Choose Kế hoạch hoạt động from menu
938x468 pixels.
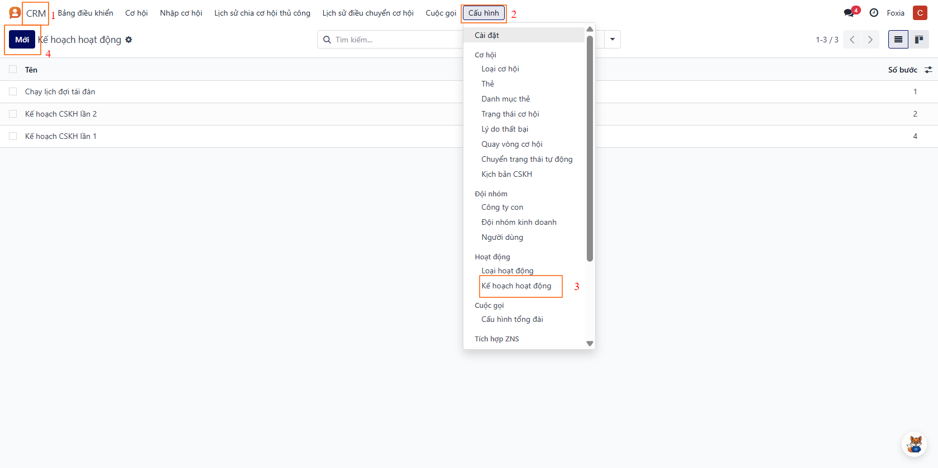(x=516, y=286)
